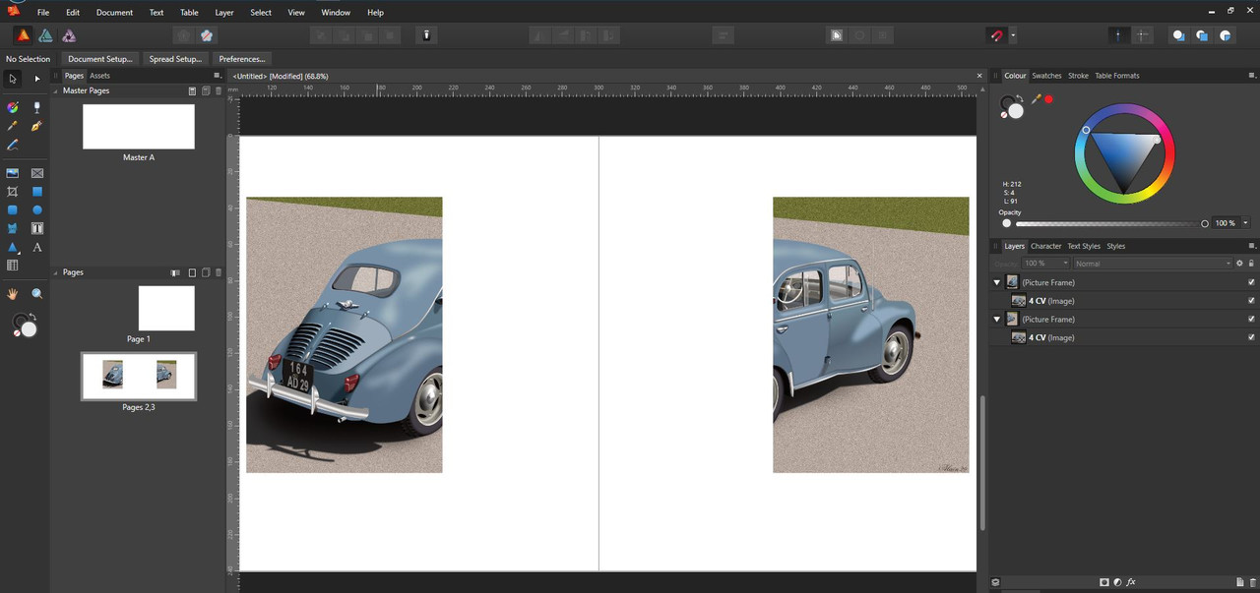Viewport: 1260px width, 593px height.
Task: Uncheck the second Picture Frame layer visibility
Action: tap(1251, 320)
